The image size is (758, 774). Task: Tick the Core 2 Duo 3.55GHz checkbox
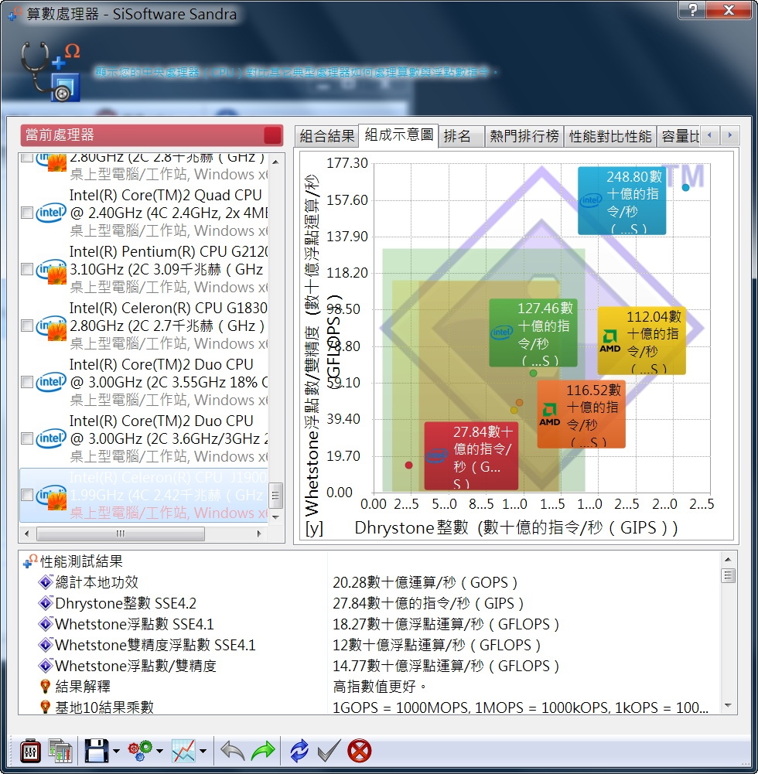[27, 382]
